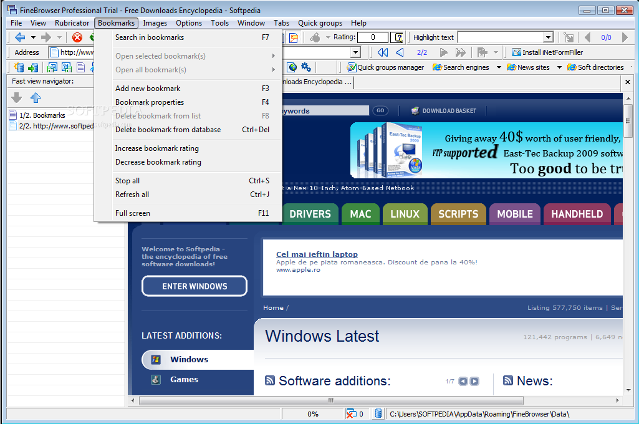639x424 pixels.
Task: Open the SCRIPTS category tab
Action: tap(458, 214)
